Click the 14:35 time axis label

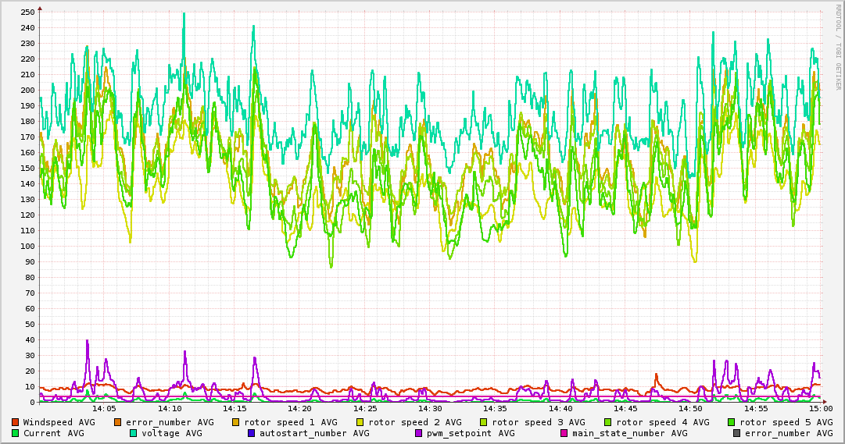496,409
